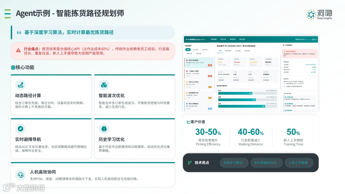
Task: Click the 15:55:00 time value
Action: click(266, 80)
